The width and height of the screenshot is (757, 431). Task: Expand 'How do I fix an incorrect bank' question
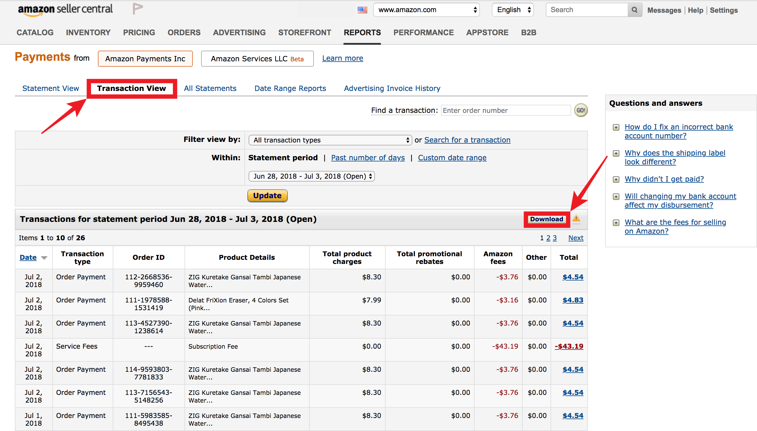coord(616,127)
